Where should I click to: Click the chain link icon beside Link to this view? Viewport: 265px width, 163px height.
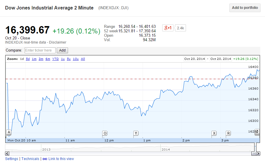(45, 159)
